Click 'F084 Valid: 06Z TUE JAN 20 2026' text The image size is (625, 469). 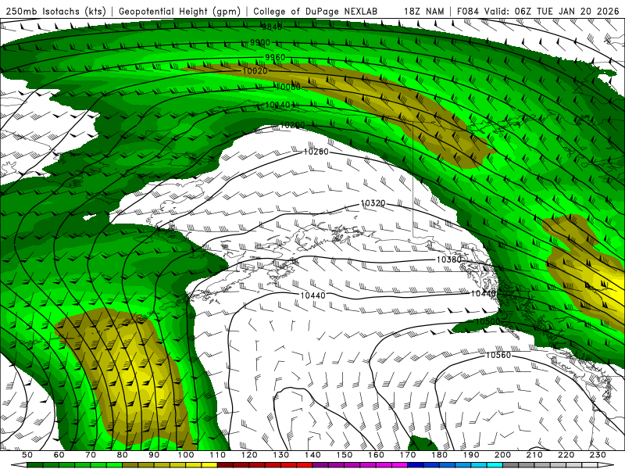[x=537, y=12]
